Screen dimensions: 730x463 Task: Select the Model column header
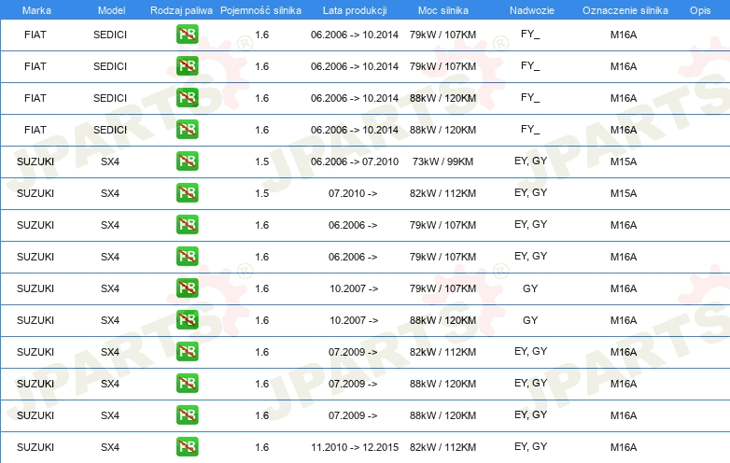click(x=111, y=10)
